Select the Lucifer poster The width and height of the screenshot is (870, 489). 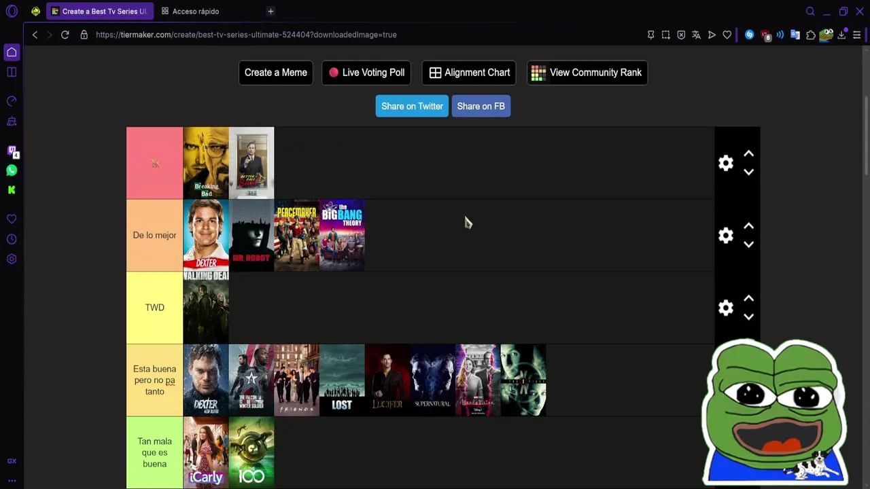tap(387, 380)
